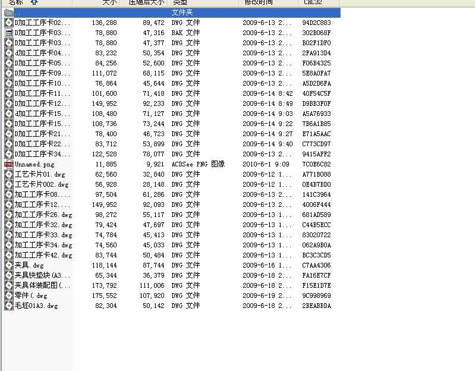Select the icon for 加工工序卡33.dwg
475x371 pixels.
pyautogui.click(x=9, y=235)
